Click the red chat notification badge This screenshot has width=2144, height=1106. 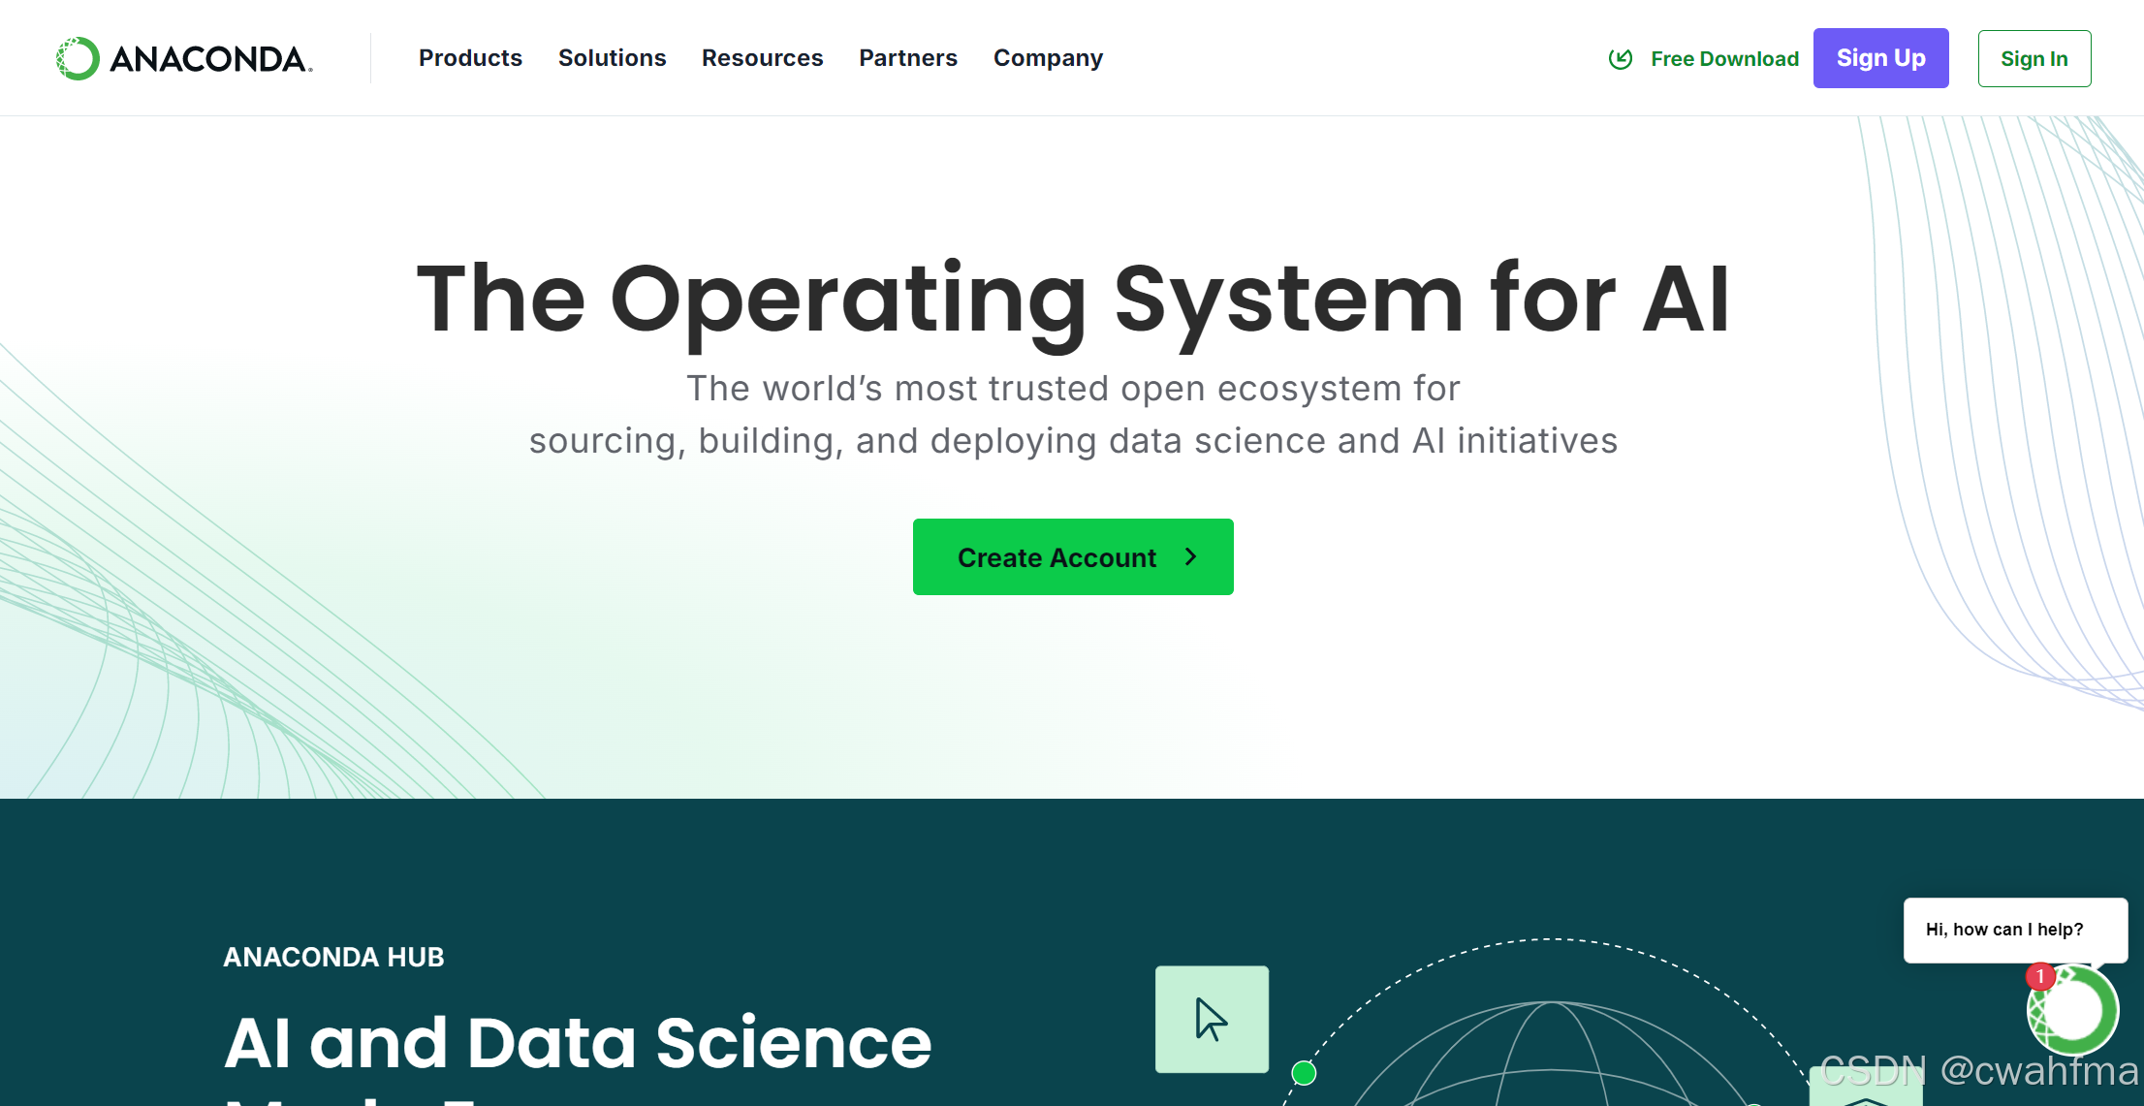click(x=2040, y=976)
